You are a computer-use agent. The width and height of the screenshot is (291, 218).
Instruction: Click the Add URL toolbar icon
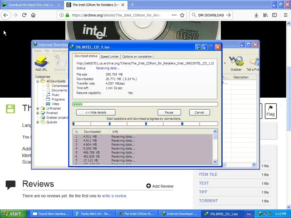point(41,63)
